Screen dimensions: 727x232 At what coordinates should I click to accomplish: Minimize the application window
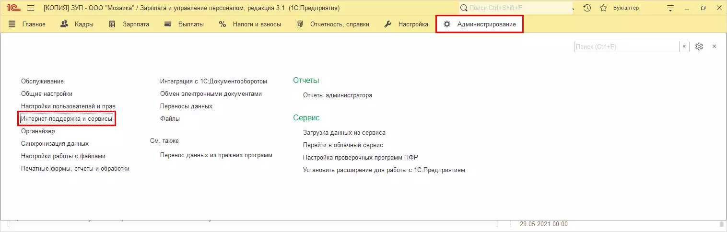coord(688,8)
